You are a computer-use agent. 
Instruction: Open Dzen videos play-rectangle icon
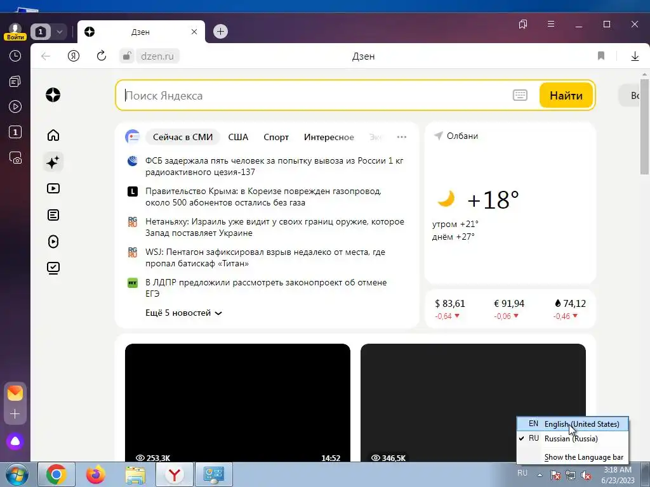53,188
